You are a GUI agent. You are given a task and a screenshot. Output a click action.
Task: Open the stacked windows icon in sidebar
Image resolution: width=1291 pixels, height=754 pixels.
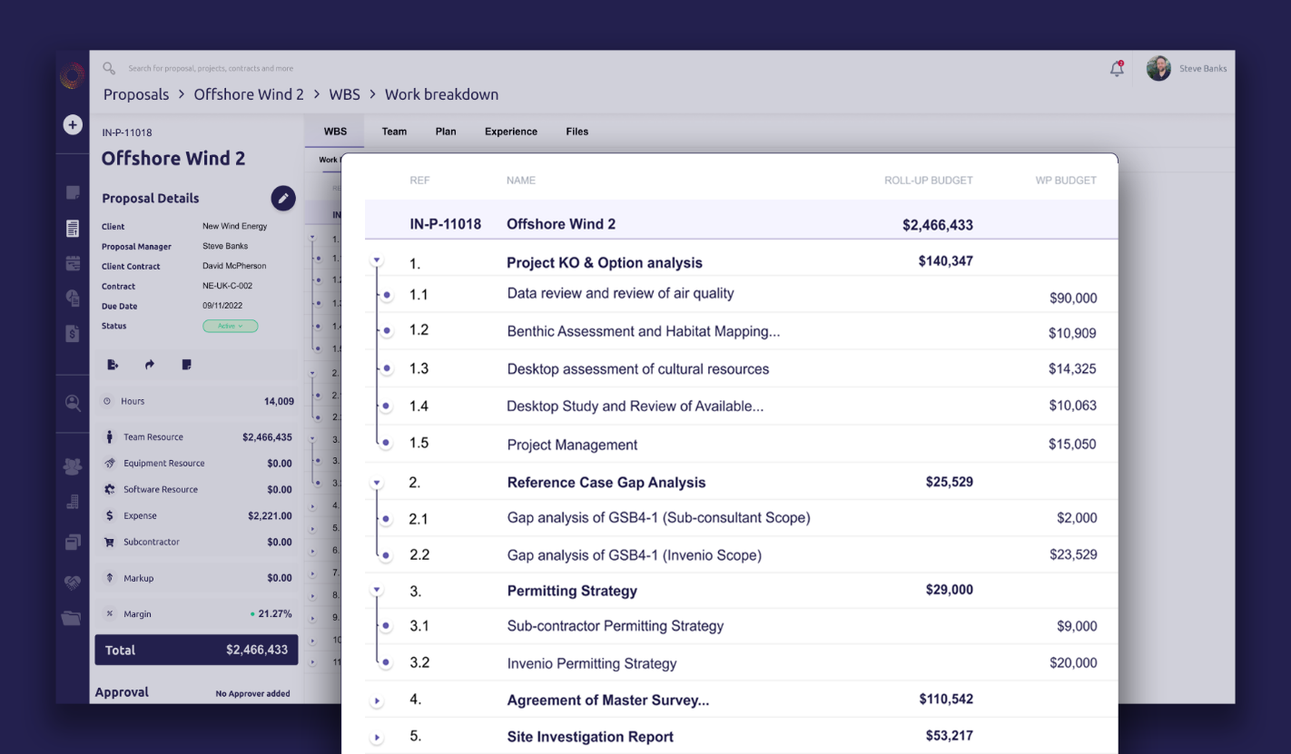(73, 543)
